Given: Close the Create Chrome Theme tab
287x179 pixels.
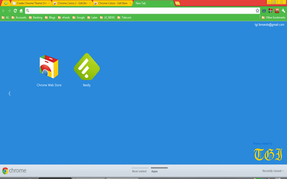Looking at the screenshot, I should coord(49,3).
